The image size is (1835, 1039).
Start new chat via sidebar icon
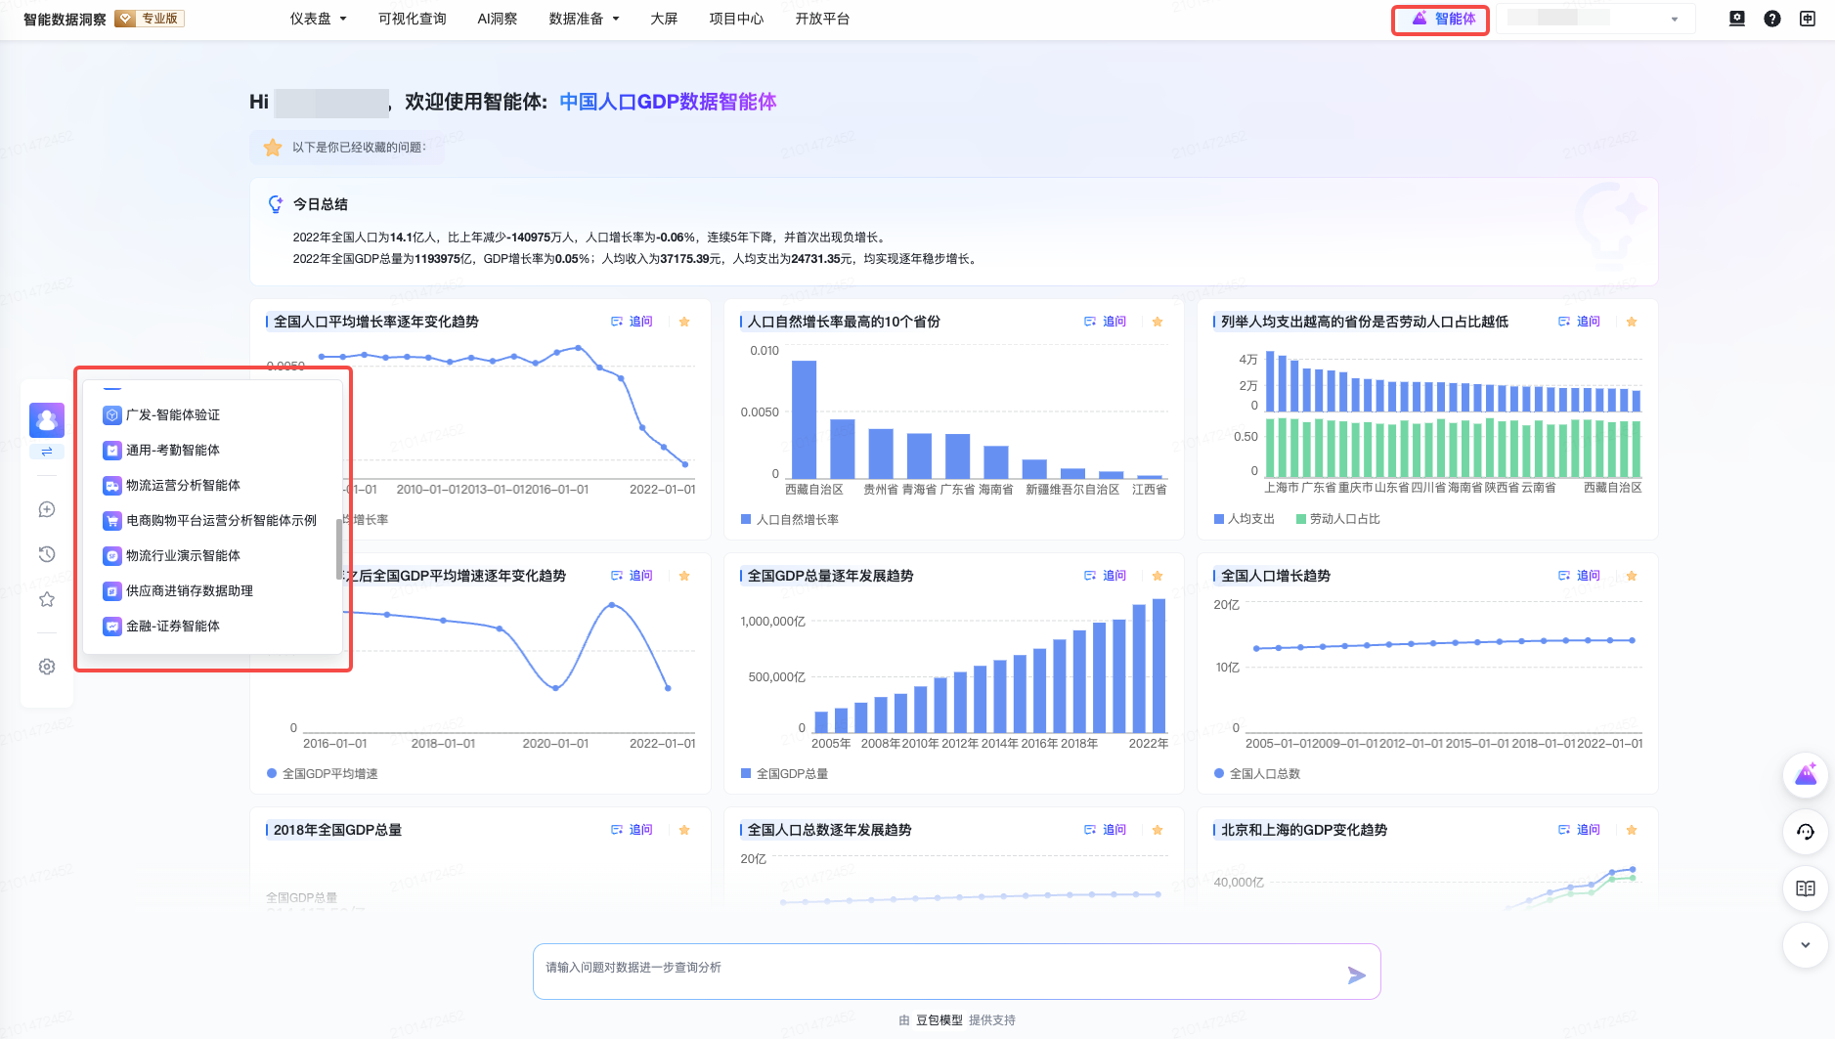tap(47, 509)
